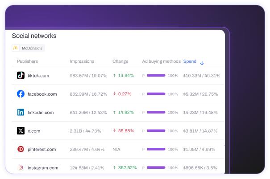270x179 pixels.
Task: Click the Instagram logo icon
Action: pos(21,168)
